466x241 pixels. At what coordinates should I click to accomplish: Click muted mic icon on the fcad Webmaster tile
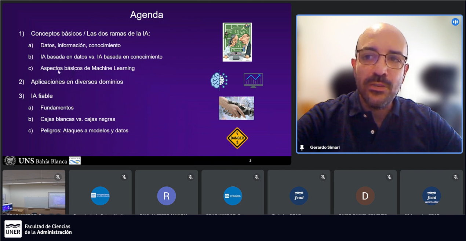(456, 177)
